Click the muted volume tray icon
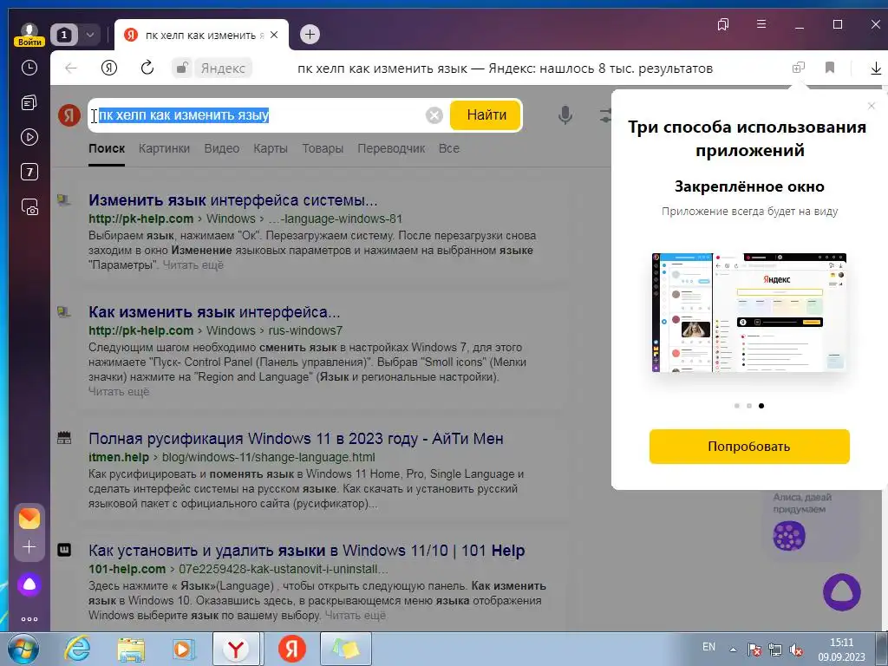Image resolution: width=888 pixels, height=666 pixels. pos(796,650)
